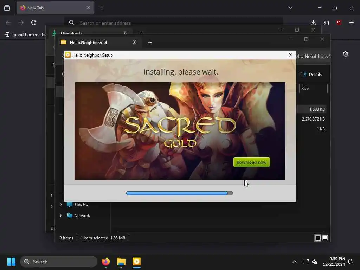Click the 1 item selected status text

[x=94, y=238]
